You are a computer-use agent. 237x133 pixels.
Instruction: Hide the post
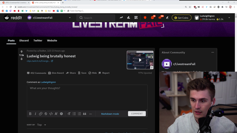coord(93,73)
